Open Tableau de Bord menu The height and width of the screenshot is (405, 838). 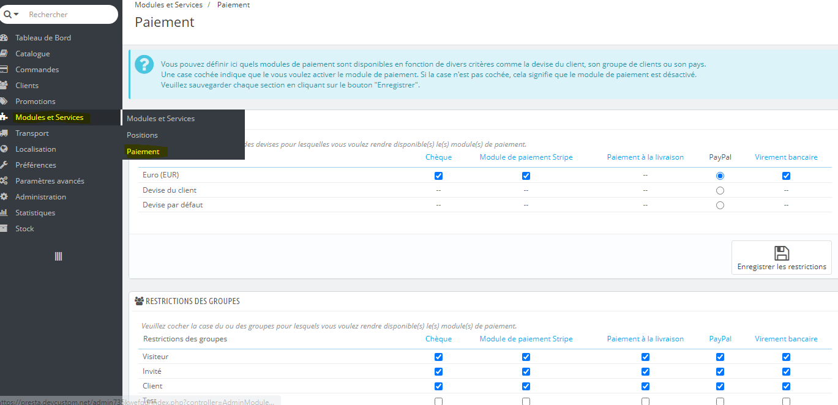pyautogui.click(x=43, y=37)
